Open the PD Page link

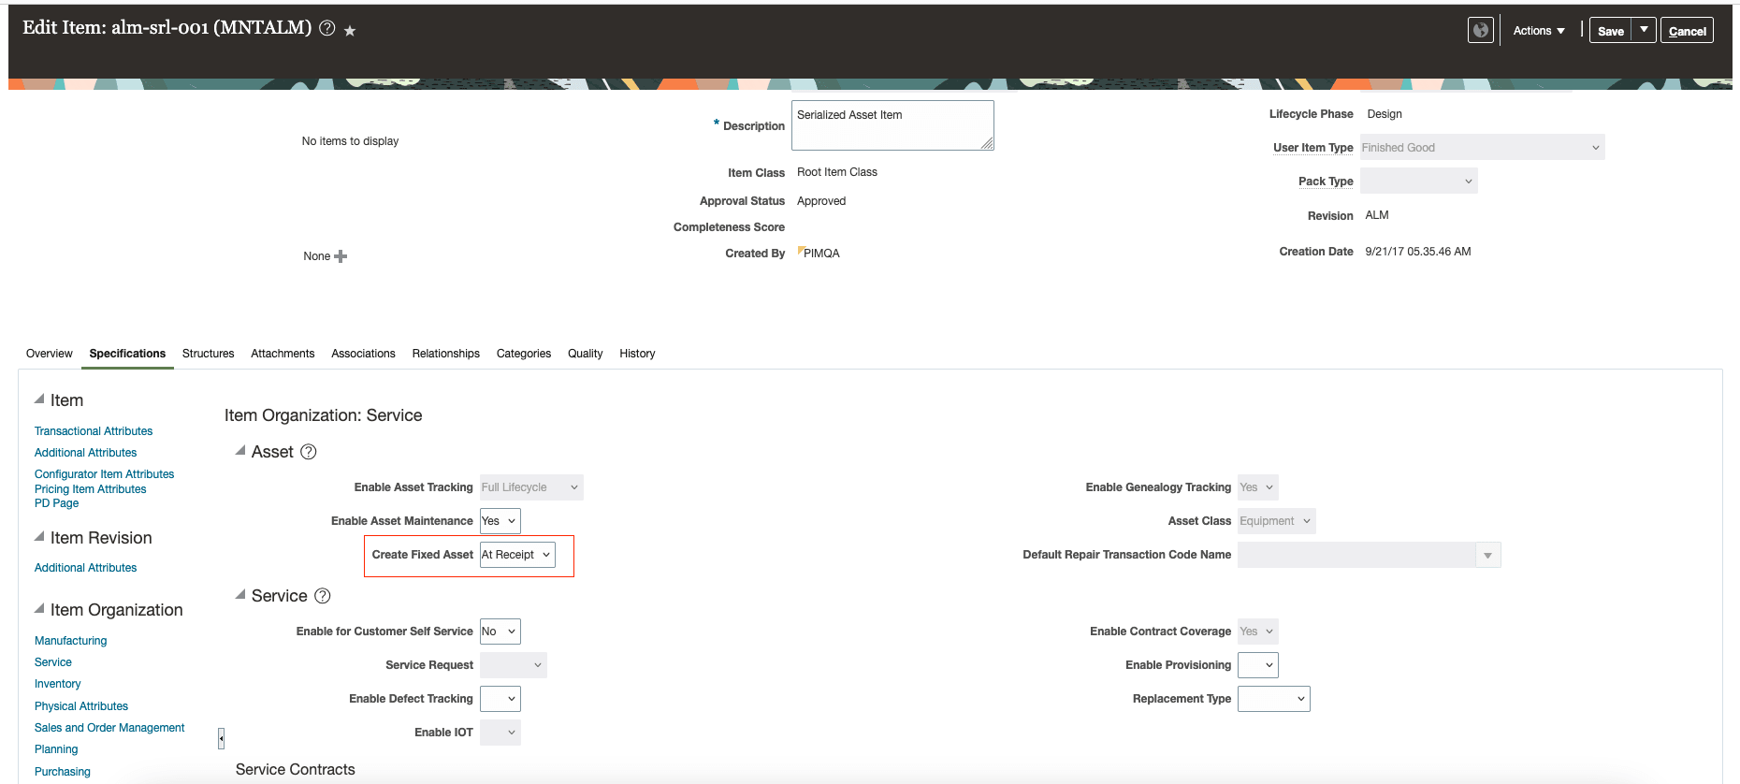coord(56,503)
